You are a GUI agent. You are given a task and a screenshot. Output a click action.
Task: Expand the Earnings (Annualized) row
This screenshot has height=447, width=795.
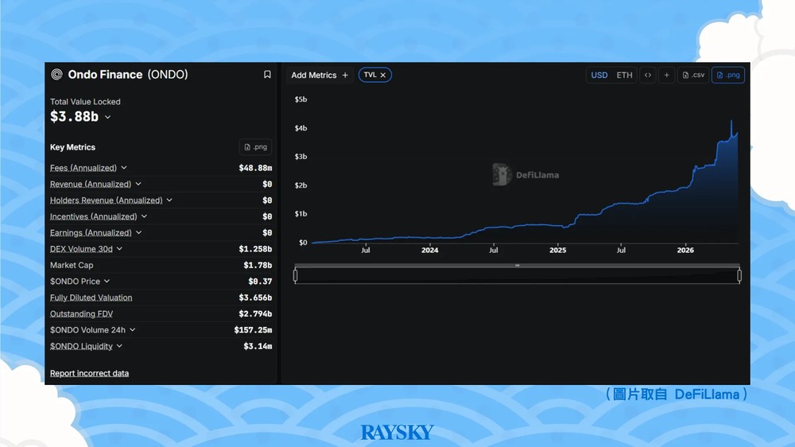click(x=138, y=232)
